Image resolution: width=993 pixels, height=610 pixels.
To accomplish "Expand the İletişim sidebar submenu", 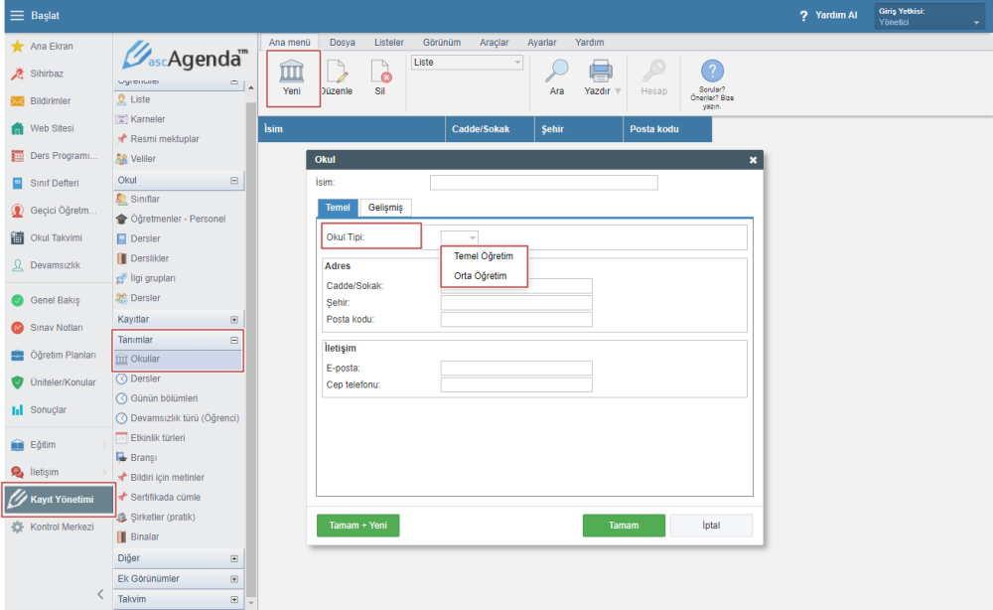I will 104,472.
